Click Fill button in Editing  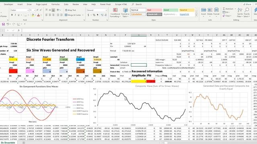coord(226,12)
